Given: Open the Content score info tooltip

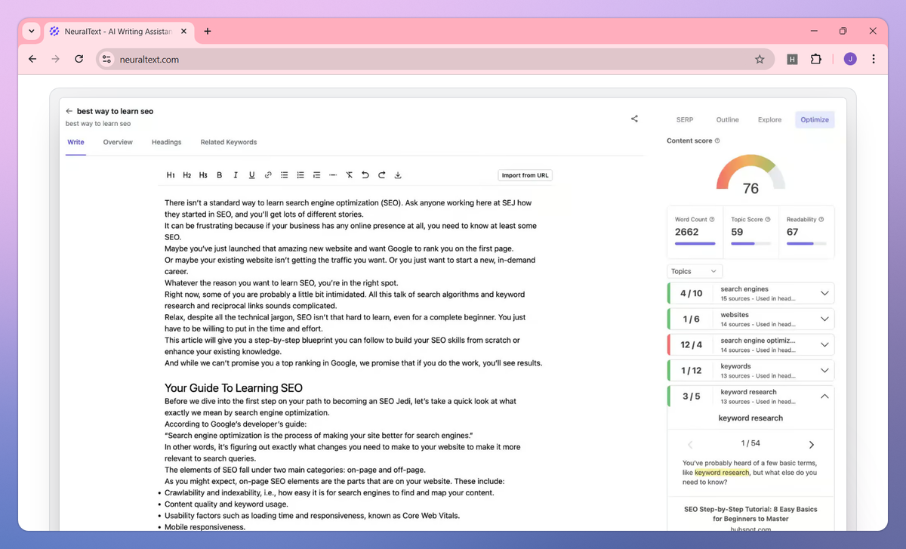Looking at the screenshot, I should 716,140.
